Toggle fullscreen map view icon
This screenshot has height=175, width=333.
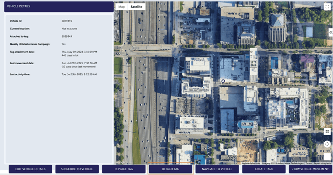point(327,7)
